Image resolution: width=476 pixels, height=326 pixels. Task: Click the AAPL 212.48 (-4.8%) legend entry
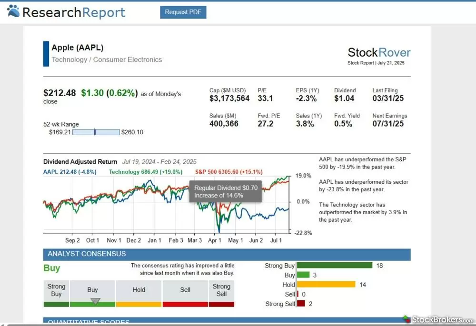click(70, 172)
